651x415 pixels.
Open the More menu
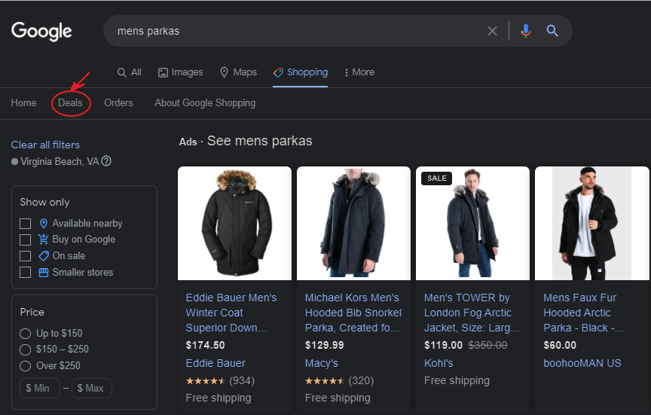[359, 72]
